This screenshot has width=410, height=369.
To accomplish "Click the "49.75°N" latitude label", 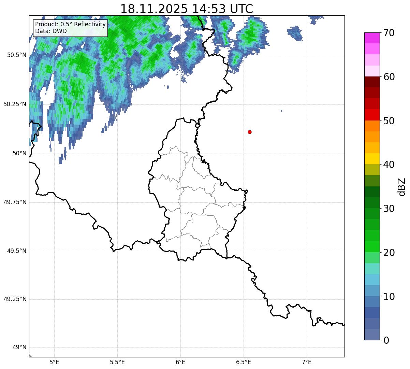I will tap(15, 202).
